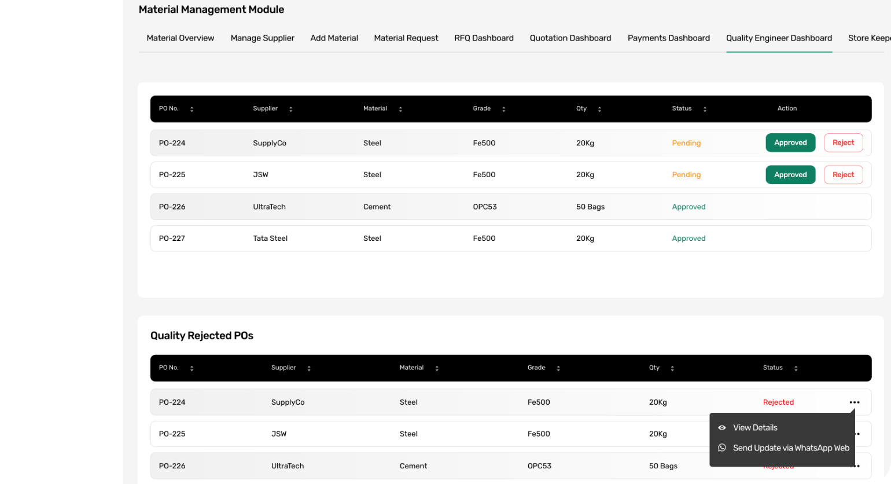Click JSW supplier in rejected POs table

pyautogui.click(x=279, y=434)
